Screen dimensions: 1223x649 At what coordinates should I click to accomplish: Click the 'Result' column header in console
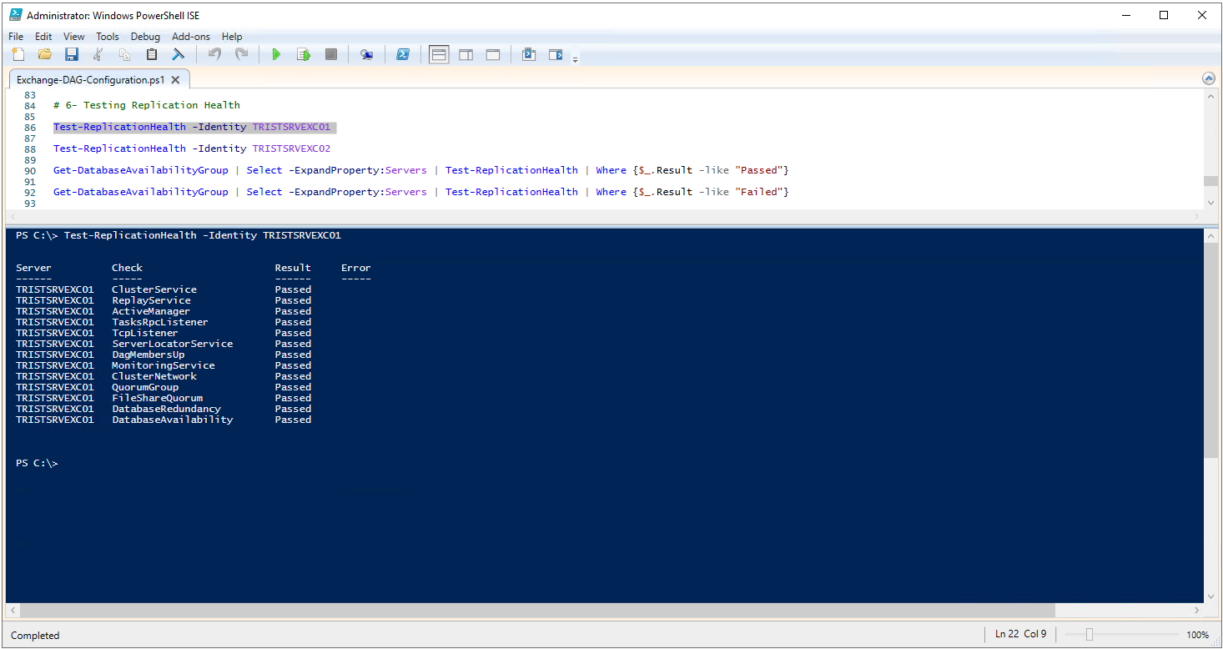coord(293,268)
